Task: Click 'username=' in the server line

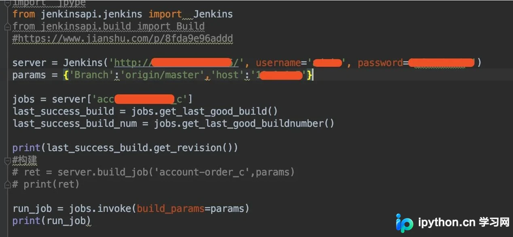Action: pos(282,63)
